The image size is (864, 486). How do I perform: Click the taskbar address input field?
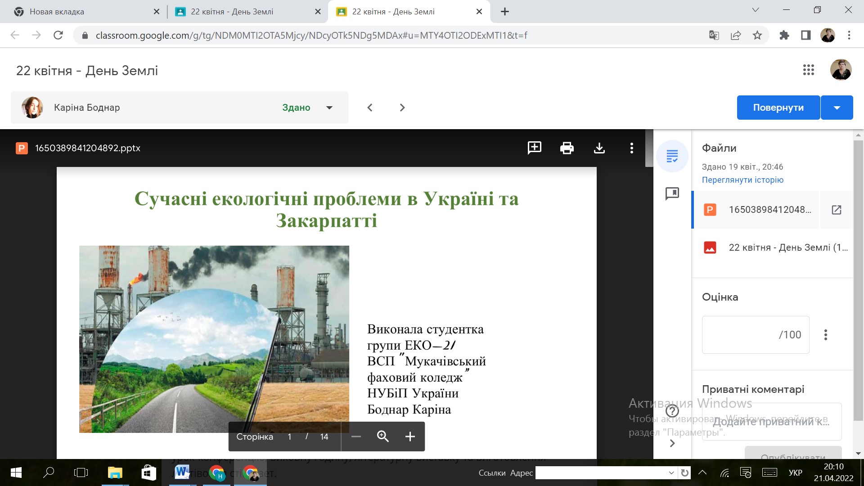[602, 472]
